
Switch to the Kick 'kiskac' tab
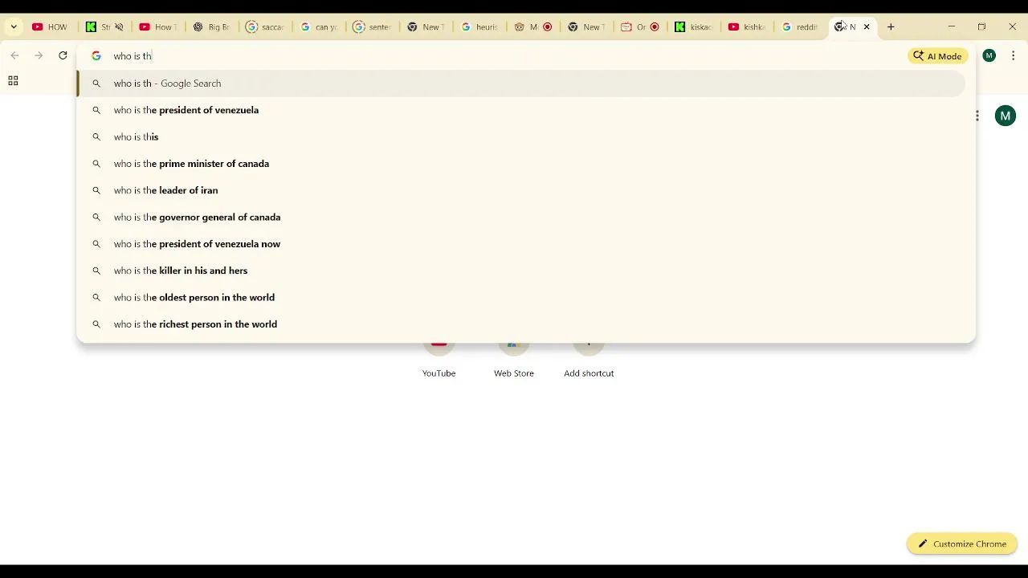[x=694, y=26]
